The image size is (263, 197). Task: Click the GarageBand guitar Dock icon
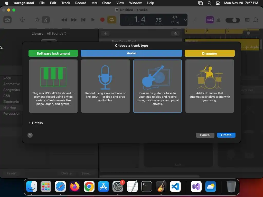click(x=161, y=186)
